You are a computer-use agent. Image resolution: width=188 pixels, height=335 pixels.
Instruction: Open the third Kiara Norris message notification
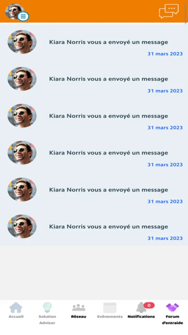[94, 116]
